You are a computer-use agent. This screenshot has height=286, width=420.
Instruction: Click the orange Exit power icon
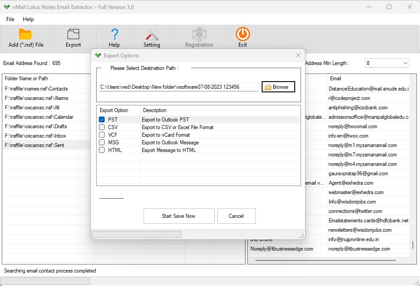coord(243,34)
